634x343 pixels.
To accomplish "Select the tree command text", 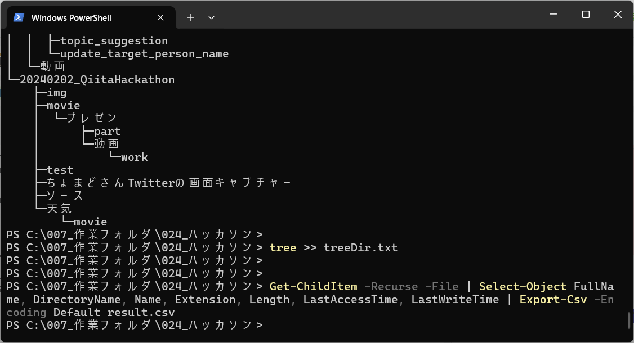I will coord(283,247).
